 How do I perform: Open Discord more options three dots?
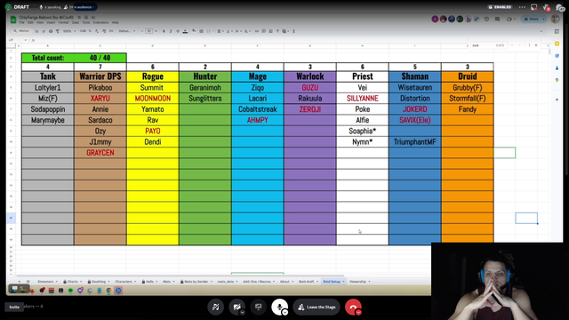(x=522, y=7)
